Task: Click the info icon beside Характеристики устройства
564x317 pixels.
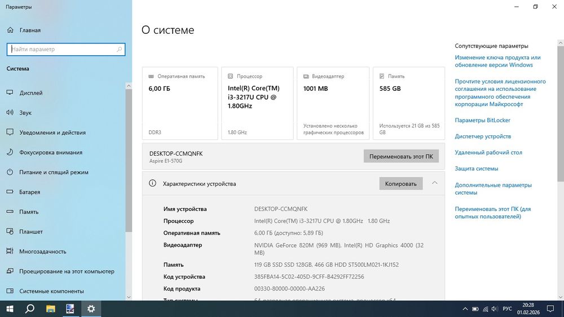Action: point(152,183)
